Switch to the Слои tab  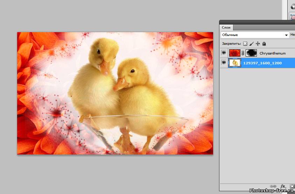point(226,27)
